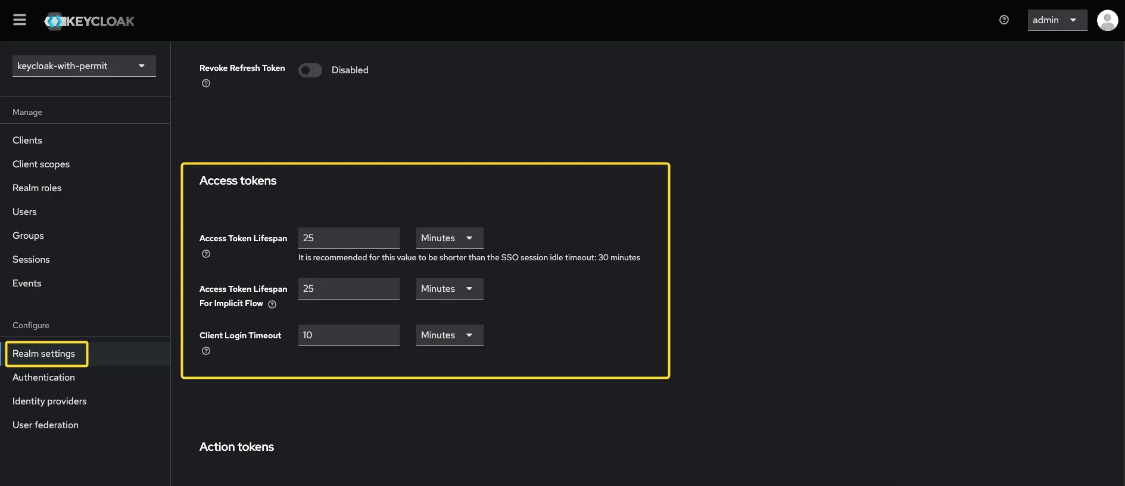Open Implicit Flow lifespan unit dropdown
Viewport: 1125px width, 486px height.
(x=449, y=289)
